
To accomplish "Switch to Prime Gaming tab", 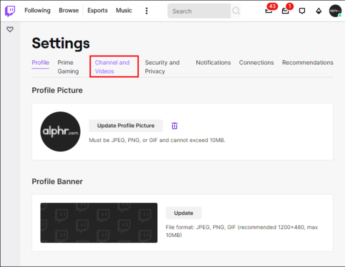I will pyautogui.click(x=68, y=67).
